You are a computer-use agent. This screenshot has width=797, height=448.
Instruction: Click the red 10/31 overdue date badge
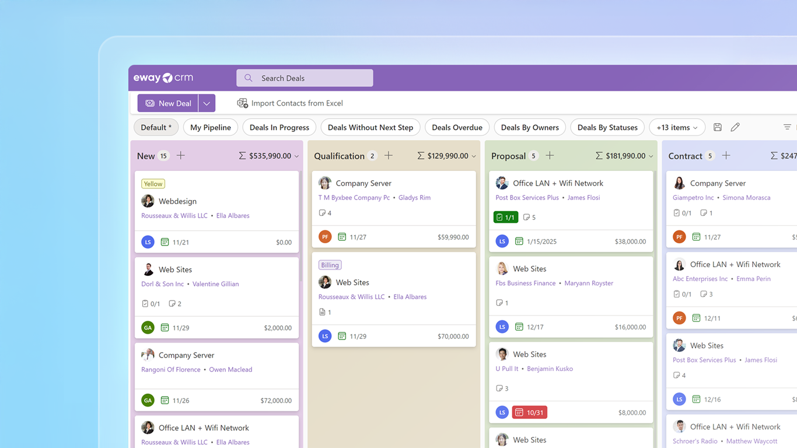(x=529, y=412)
